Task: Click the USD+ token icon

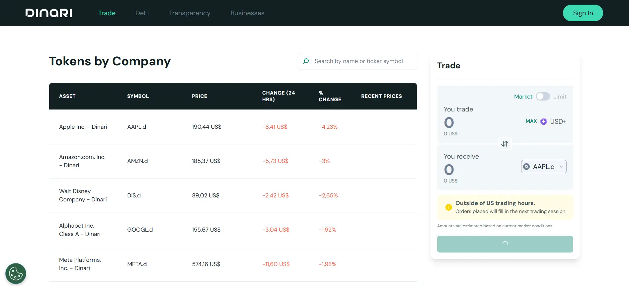Action: [543, 121]
